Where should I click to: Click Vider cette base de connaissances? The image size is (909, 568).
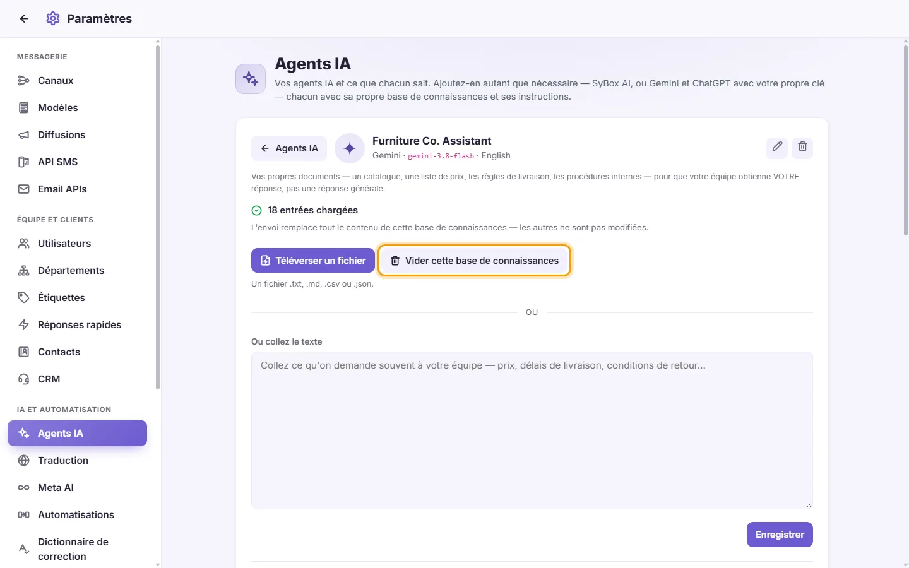(x=475, y=261)
